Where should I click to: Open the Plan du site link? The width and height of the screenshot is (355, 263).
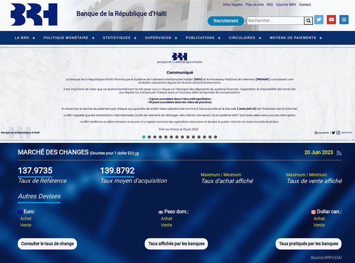tap(254, 5)
